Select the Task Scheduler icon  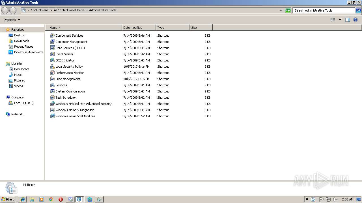pyautogui.click(x=52, y=98)
